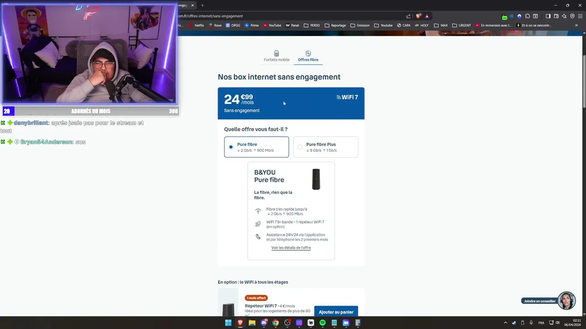
Task: Open the HOLY bookmark
Action: click(x=422, y=26)
